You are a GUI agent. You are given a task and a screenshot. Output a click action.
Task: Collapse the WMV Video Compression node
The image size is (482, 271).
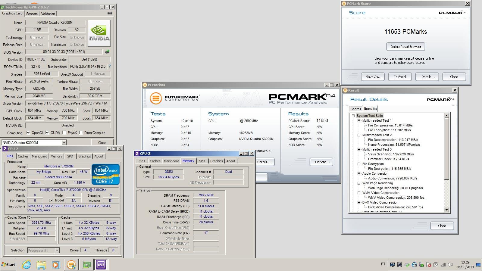click(x=359, y=193)
